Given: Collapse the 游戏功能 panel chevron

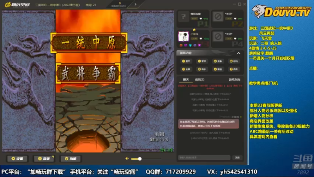Looking at the screenshot, I should click(239, 53).
